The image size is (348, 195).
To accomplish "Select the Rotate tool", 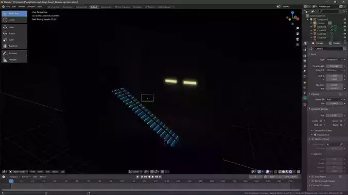I will (x=14, y=33).
